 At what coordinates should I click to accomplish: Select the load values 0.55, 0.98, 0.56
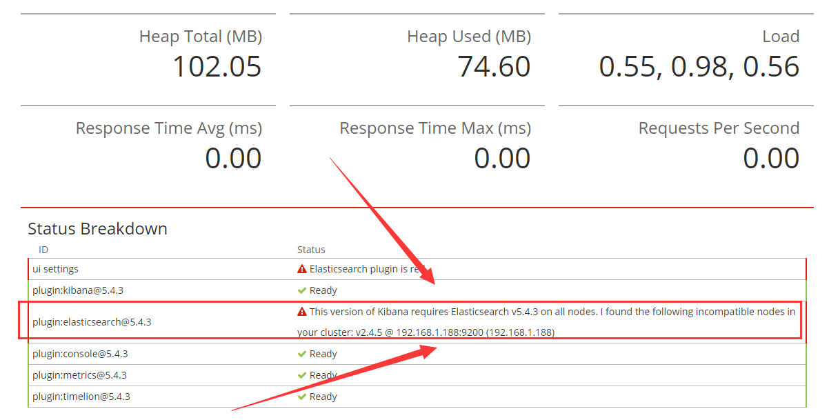(699, 66)
